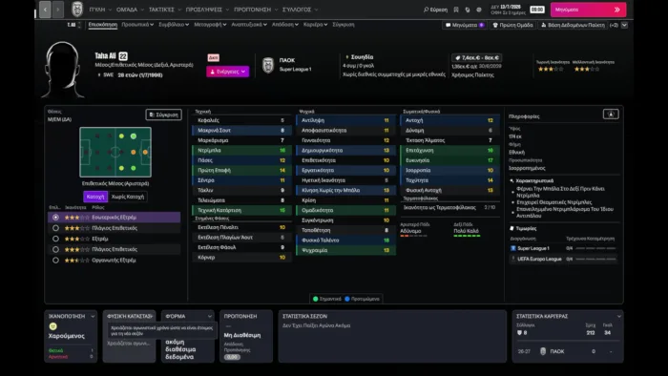Click the UEFA Europa League penalties row
Viewport: 668px width, 376px height.
pyautogui.click(x=563, y=259)
